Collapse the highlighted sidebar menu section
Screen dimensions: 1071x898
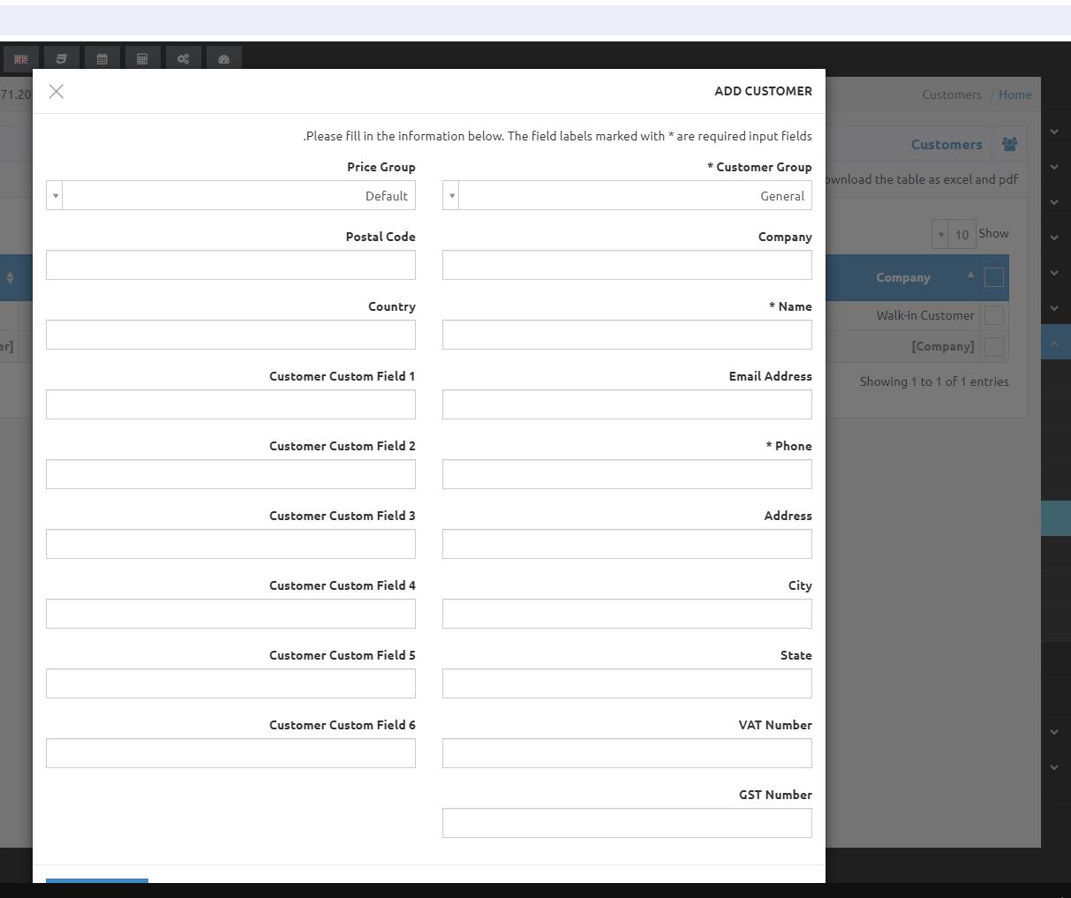(x=1054, y=343)
